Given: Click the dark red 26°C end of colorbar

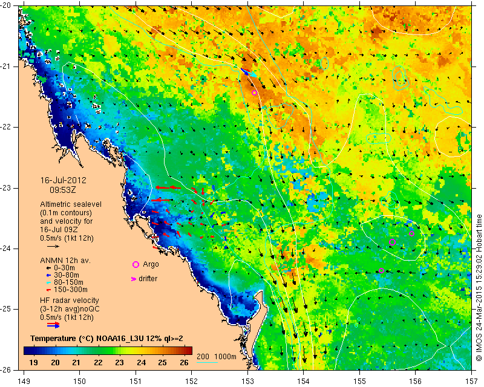Looking at the screenshot, I should pyautogui.click(x=188, y=351).
